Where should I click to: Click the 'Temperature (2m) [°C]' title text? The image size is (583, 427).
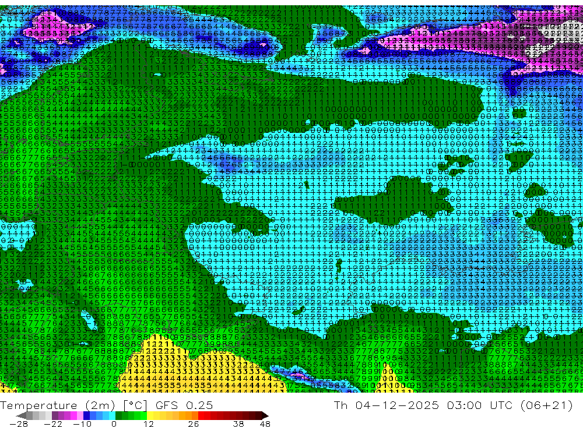pyautogui.click(x=73, y=405)
